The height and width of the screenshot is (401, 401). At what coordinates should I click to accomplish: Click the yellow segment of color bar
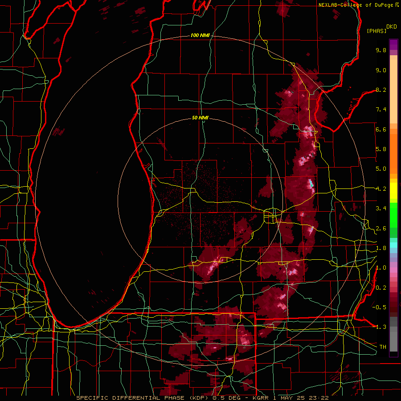click(x=393, y=191)
